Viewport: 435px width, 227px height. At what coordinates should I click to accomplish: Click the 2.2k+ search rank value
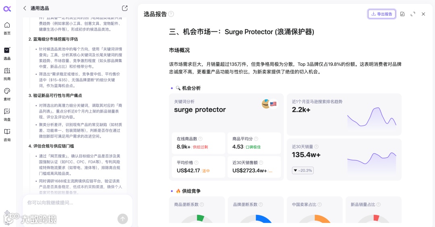click(x=301, y=110)
